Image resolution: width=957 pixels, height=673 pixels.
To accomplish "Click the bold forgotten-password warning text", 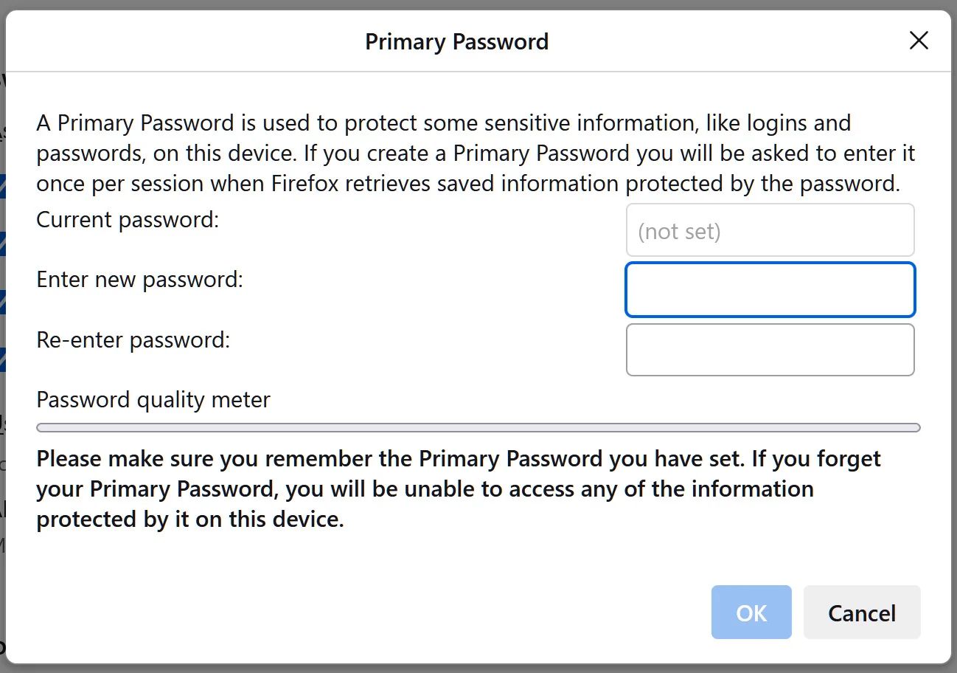I will 459,489.
